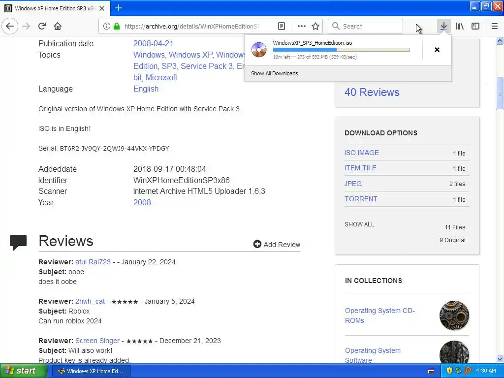Click the download progress bar
The width and height of the screenshot is (504, 378).
click(342, 50)
